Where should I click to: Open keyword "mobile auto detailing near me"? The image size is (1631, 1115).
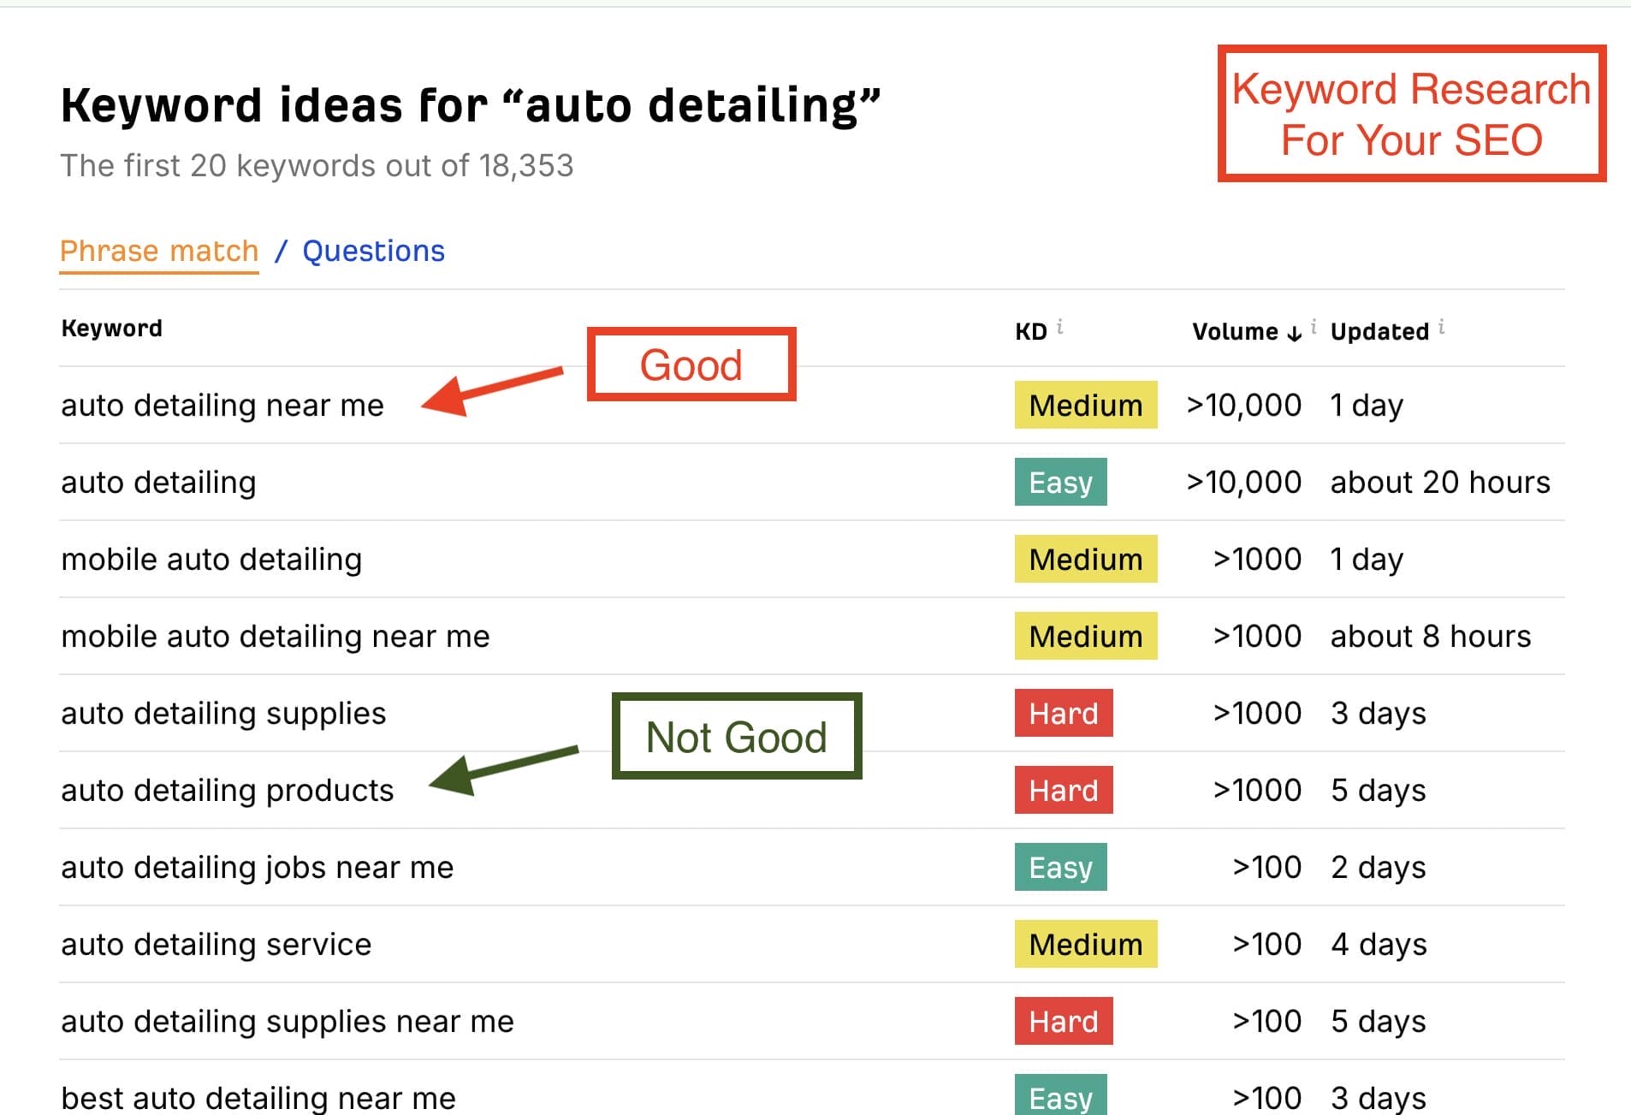click(x=275, y=636)
